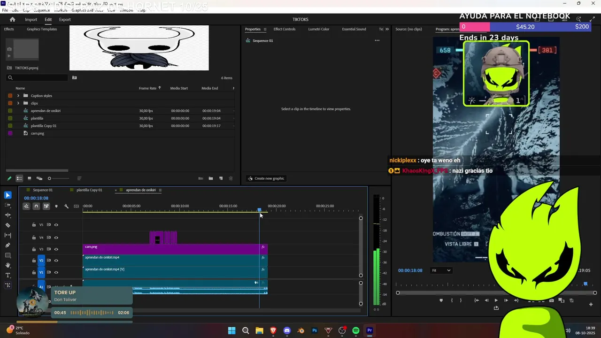Switch project panel to list view
This screenshot has width=601, height=338.
click(19, 178)
